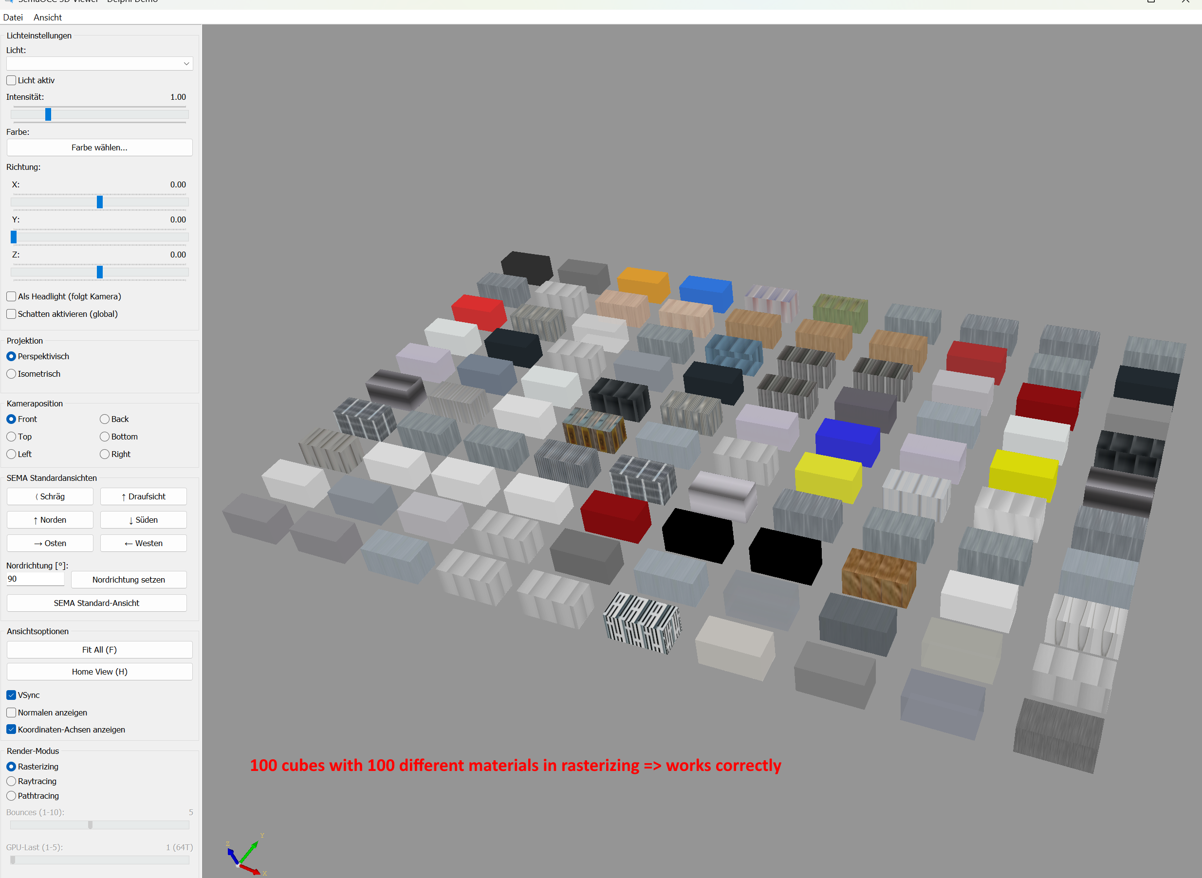This screenshot has height=878, width=1202.
Task: Click the Süden arrow button
Action: coord(144,520)
